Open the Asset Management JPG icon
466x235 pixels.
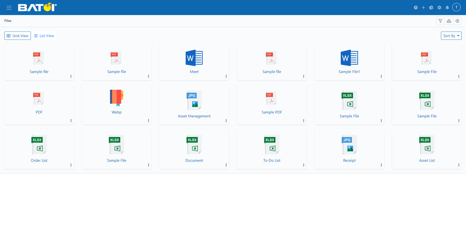[194, 101]
